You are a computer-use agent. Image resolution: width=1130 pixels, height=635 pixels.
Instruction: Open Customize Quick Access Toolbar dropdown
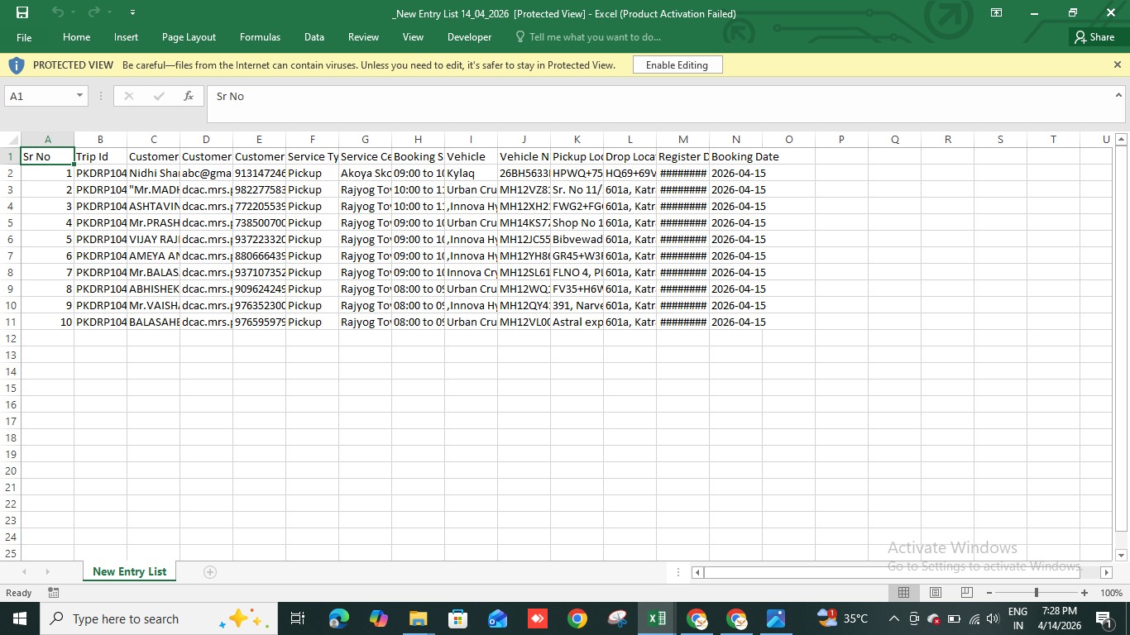[x=132, y=12]
